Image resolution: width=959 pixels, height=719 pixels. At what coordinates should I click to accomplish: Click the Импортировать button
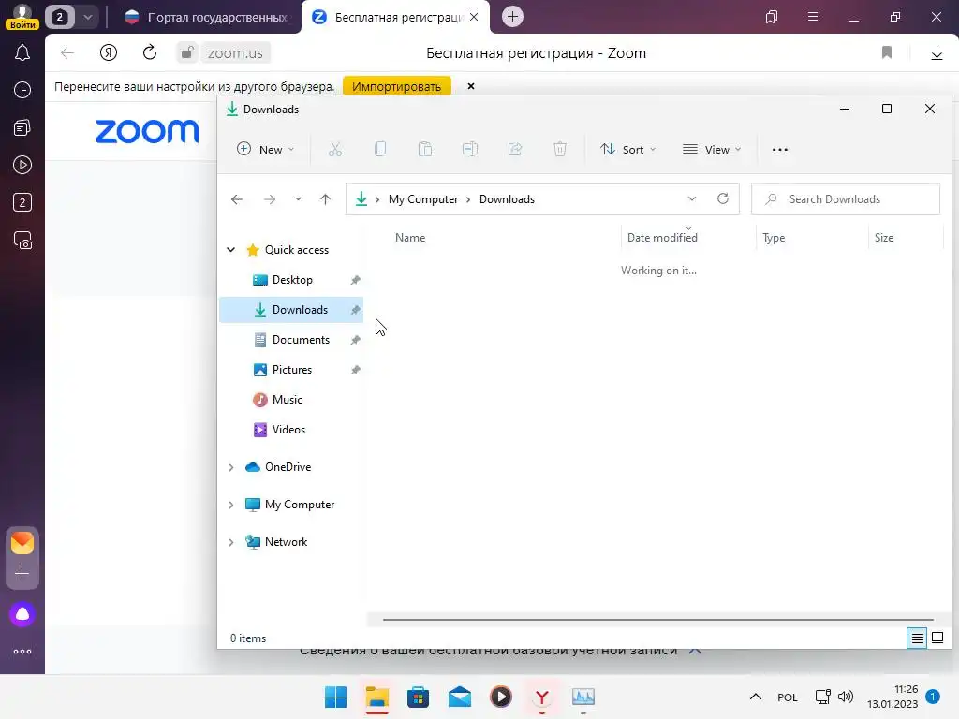[x=396, y=86]
